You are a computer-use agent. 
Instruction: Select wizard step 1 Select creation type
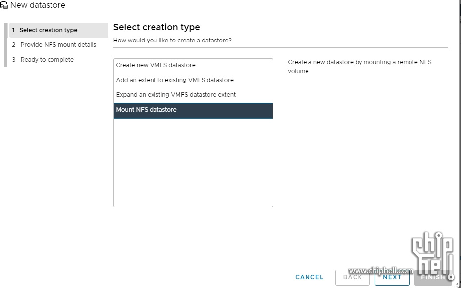59,30
